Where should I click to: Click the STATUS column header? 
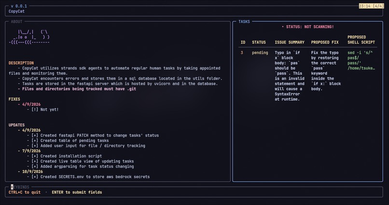(x=259, y=42)
